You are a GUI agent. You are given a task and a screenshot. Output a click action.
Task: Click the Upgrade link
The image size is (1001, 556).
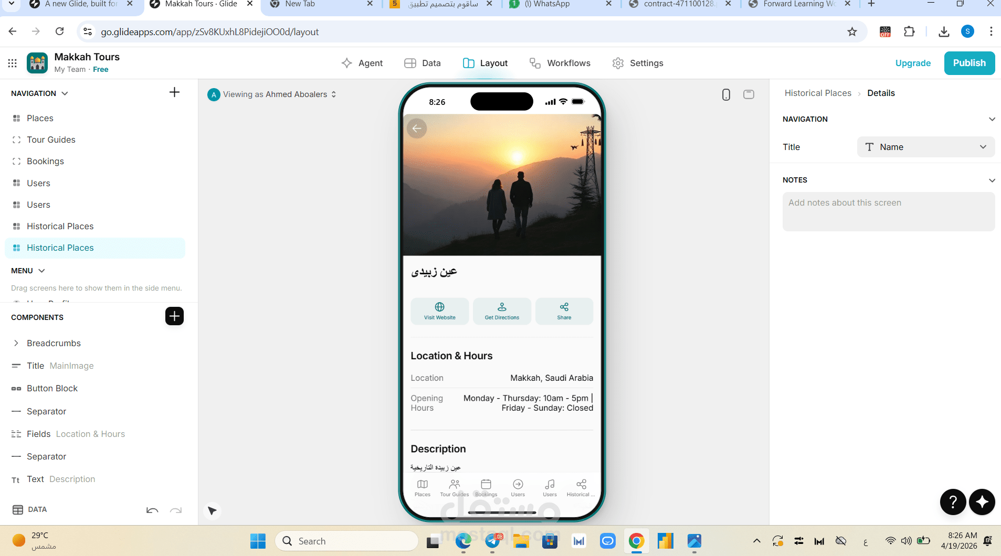(x=913, y=63)
